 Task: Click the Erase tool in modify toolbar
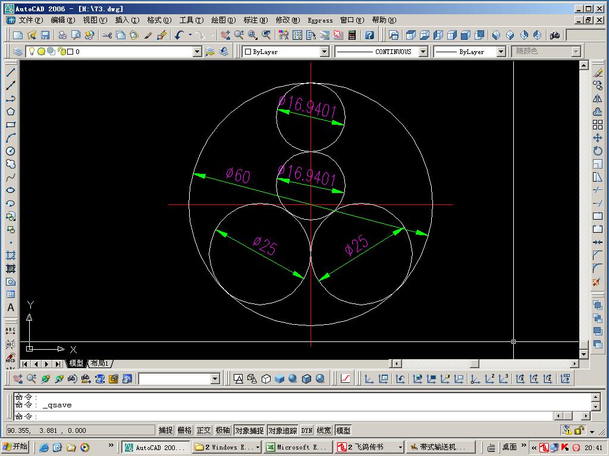point(598,72)
